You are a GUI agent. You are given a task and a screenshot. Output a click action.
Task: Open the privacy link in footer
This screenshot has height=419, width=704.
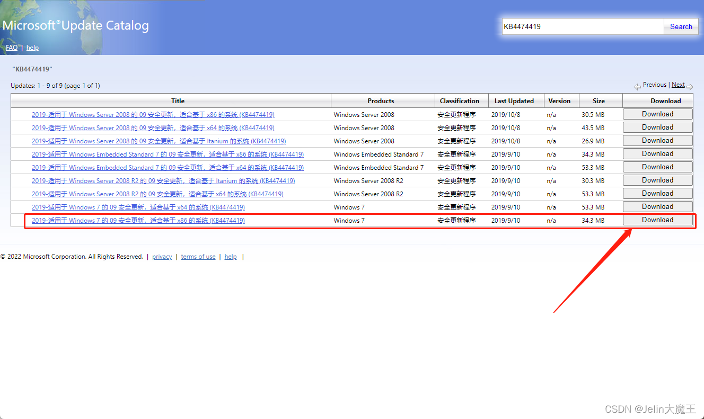[162, 257]
